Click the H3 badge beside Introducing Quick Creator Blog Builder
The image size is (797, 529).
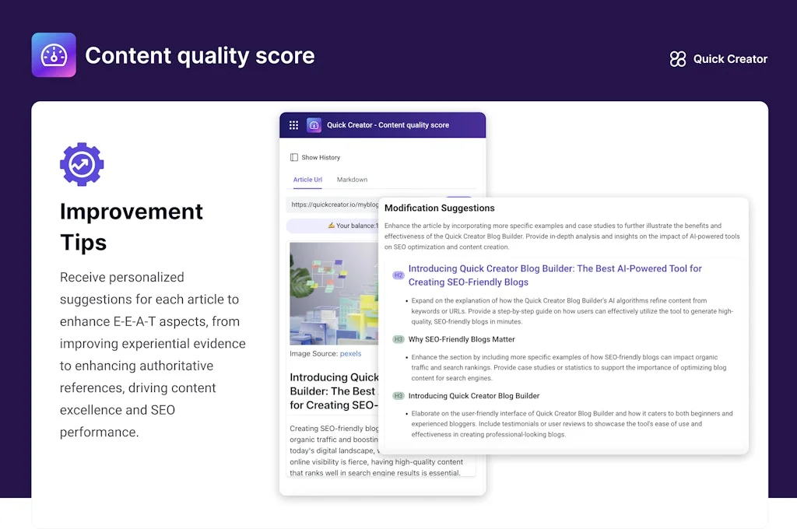tap(398, 396)
